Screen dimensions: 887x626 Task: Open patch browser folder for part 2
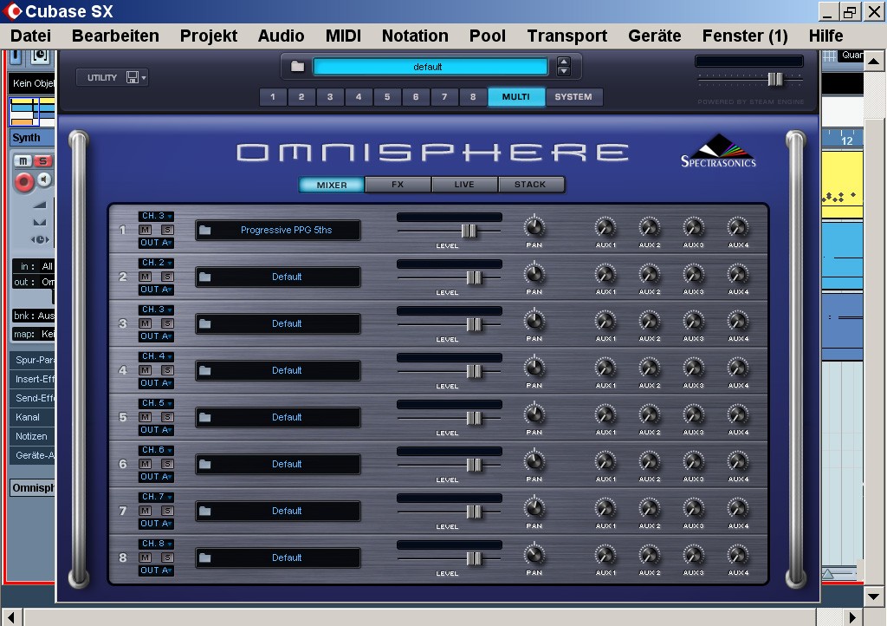(205, 277)
